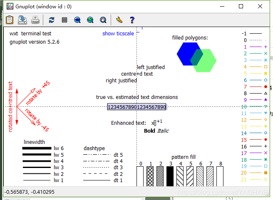Click the solid black pattern fill 3 bar
The width and height of the screenshot is (273, 200).
pos(170,176)
